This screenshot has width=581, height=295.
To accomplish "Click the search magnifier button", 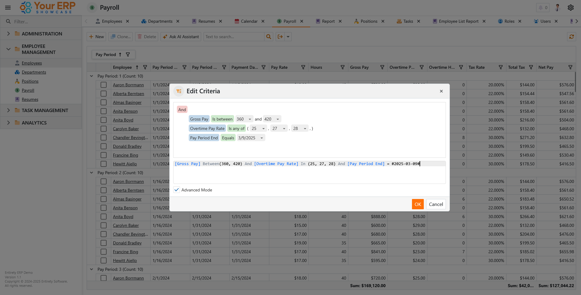I will point(268,37).
